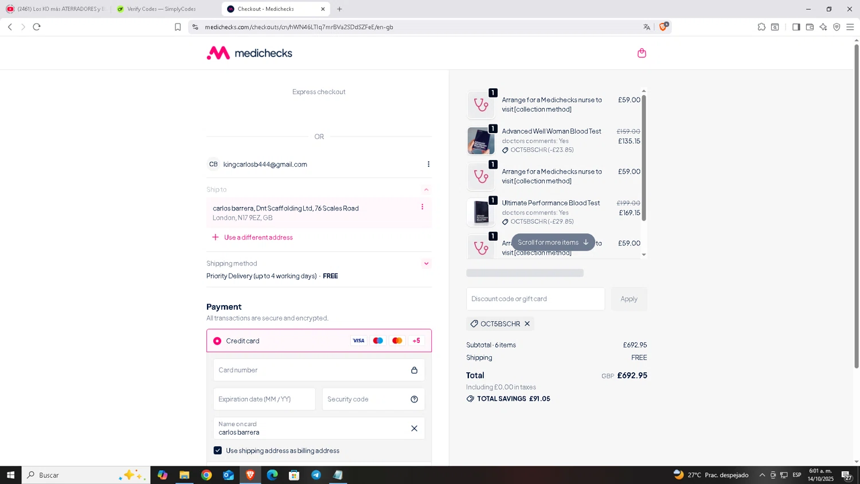Select the Credit card radio button
This screenshot has height=484, width=860.
217,341
